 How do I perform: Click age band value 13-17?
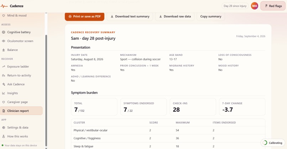pos(173,59)
